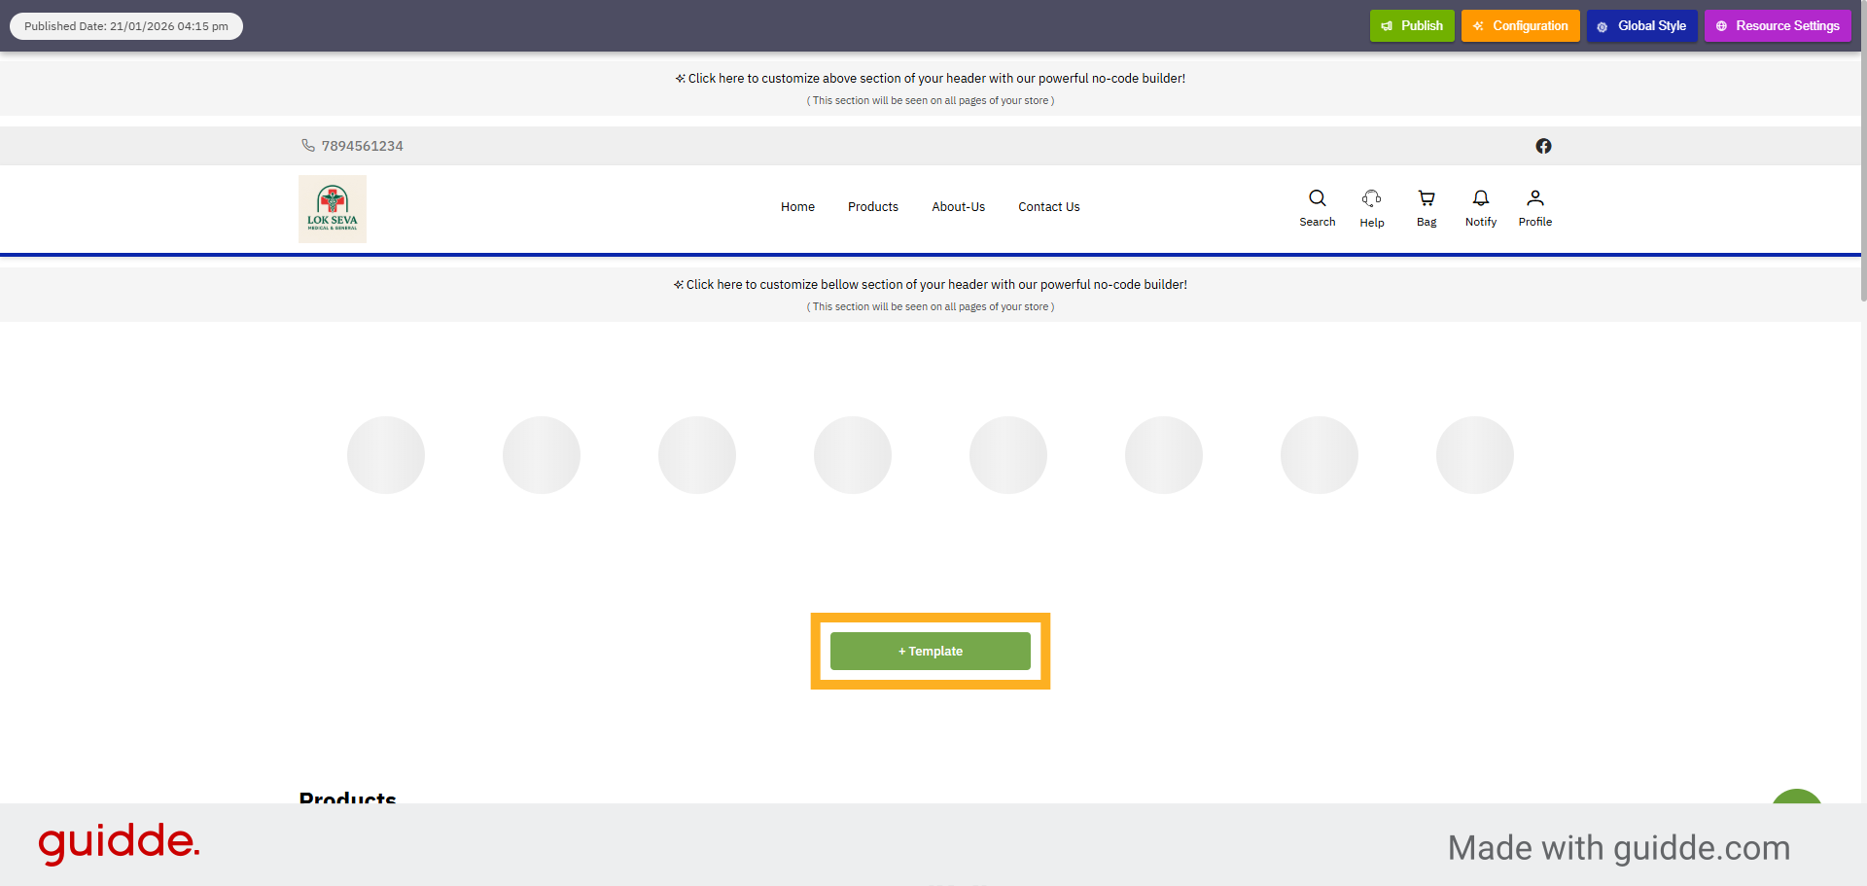The height and width of the screenshot is (886, 1867).
Task: Open the shopping Bag icon
Action: 1427,198
